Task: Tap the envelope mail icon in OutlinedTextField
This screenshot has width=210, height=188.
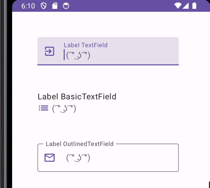Action: tap(50, 158)
